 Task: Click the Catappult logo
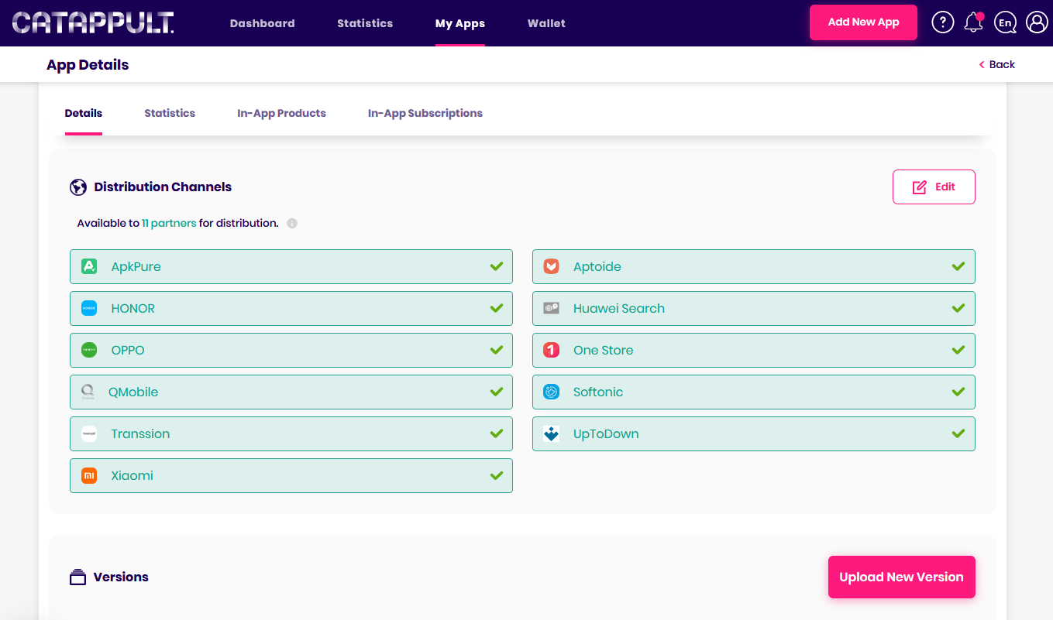pyautogui.click(x=93, y=22)
